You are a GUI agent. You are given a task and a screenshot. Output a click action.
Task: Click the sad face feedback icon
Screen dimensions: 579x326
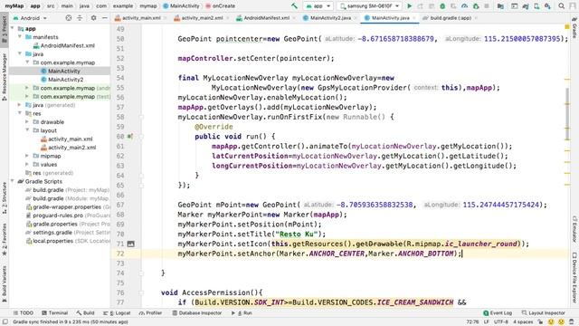pos(561,322)
